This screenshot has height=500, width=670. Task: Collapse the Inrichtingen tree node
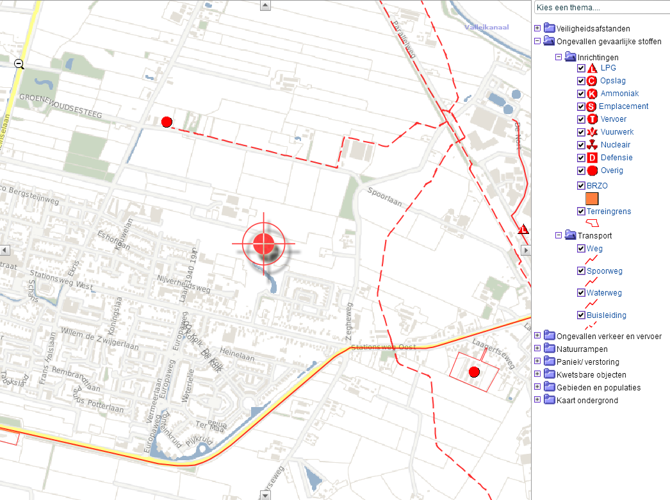pyautogui.click(x=559, y=57)
